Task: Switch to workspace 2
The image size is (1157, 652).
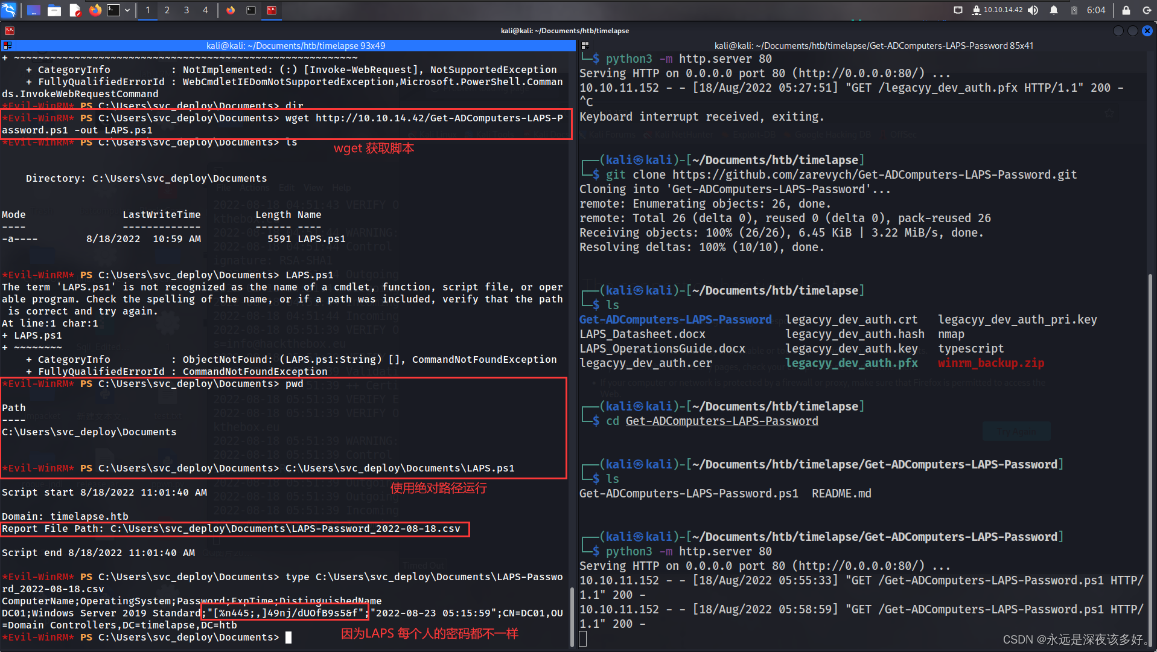Action: click(x=167, y=10)
